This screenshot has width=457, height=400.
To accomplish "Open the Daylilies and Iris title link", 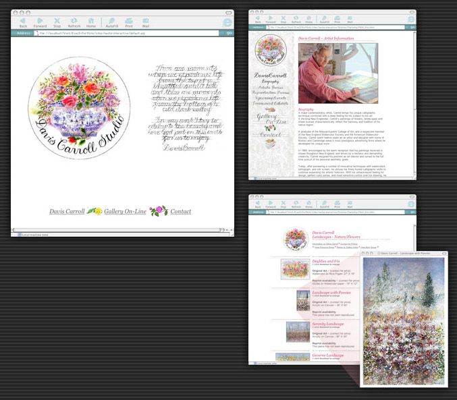I will pos(326,261).
